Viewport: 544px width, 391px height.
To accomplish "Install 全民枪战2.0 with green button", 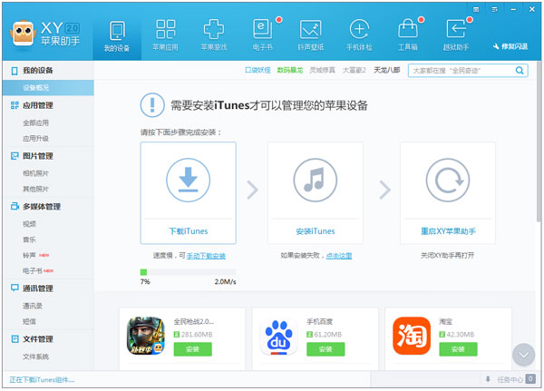I will click(192, 349).
